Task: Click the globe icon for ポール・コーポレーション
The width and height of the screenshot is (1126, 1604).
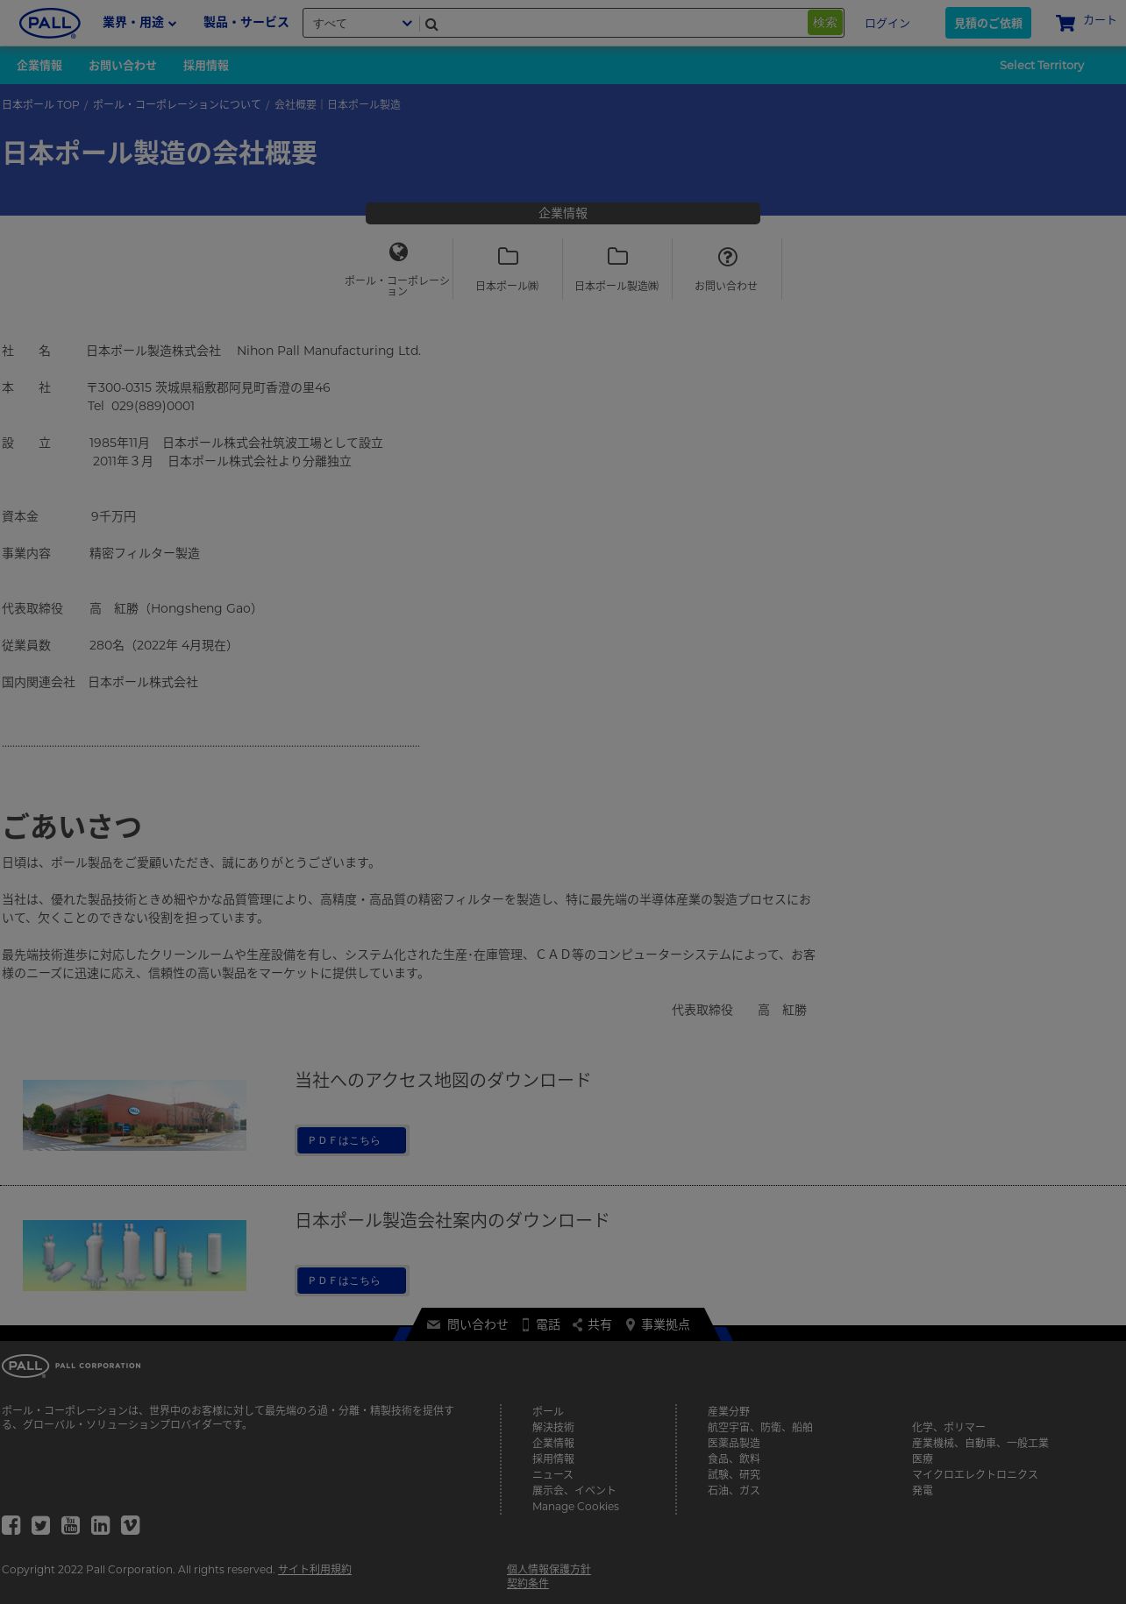Action: pos(398,252)
